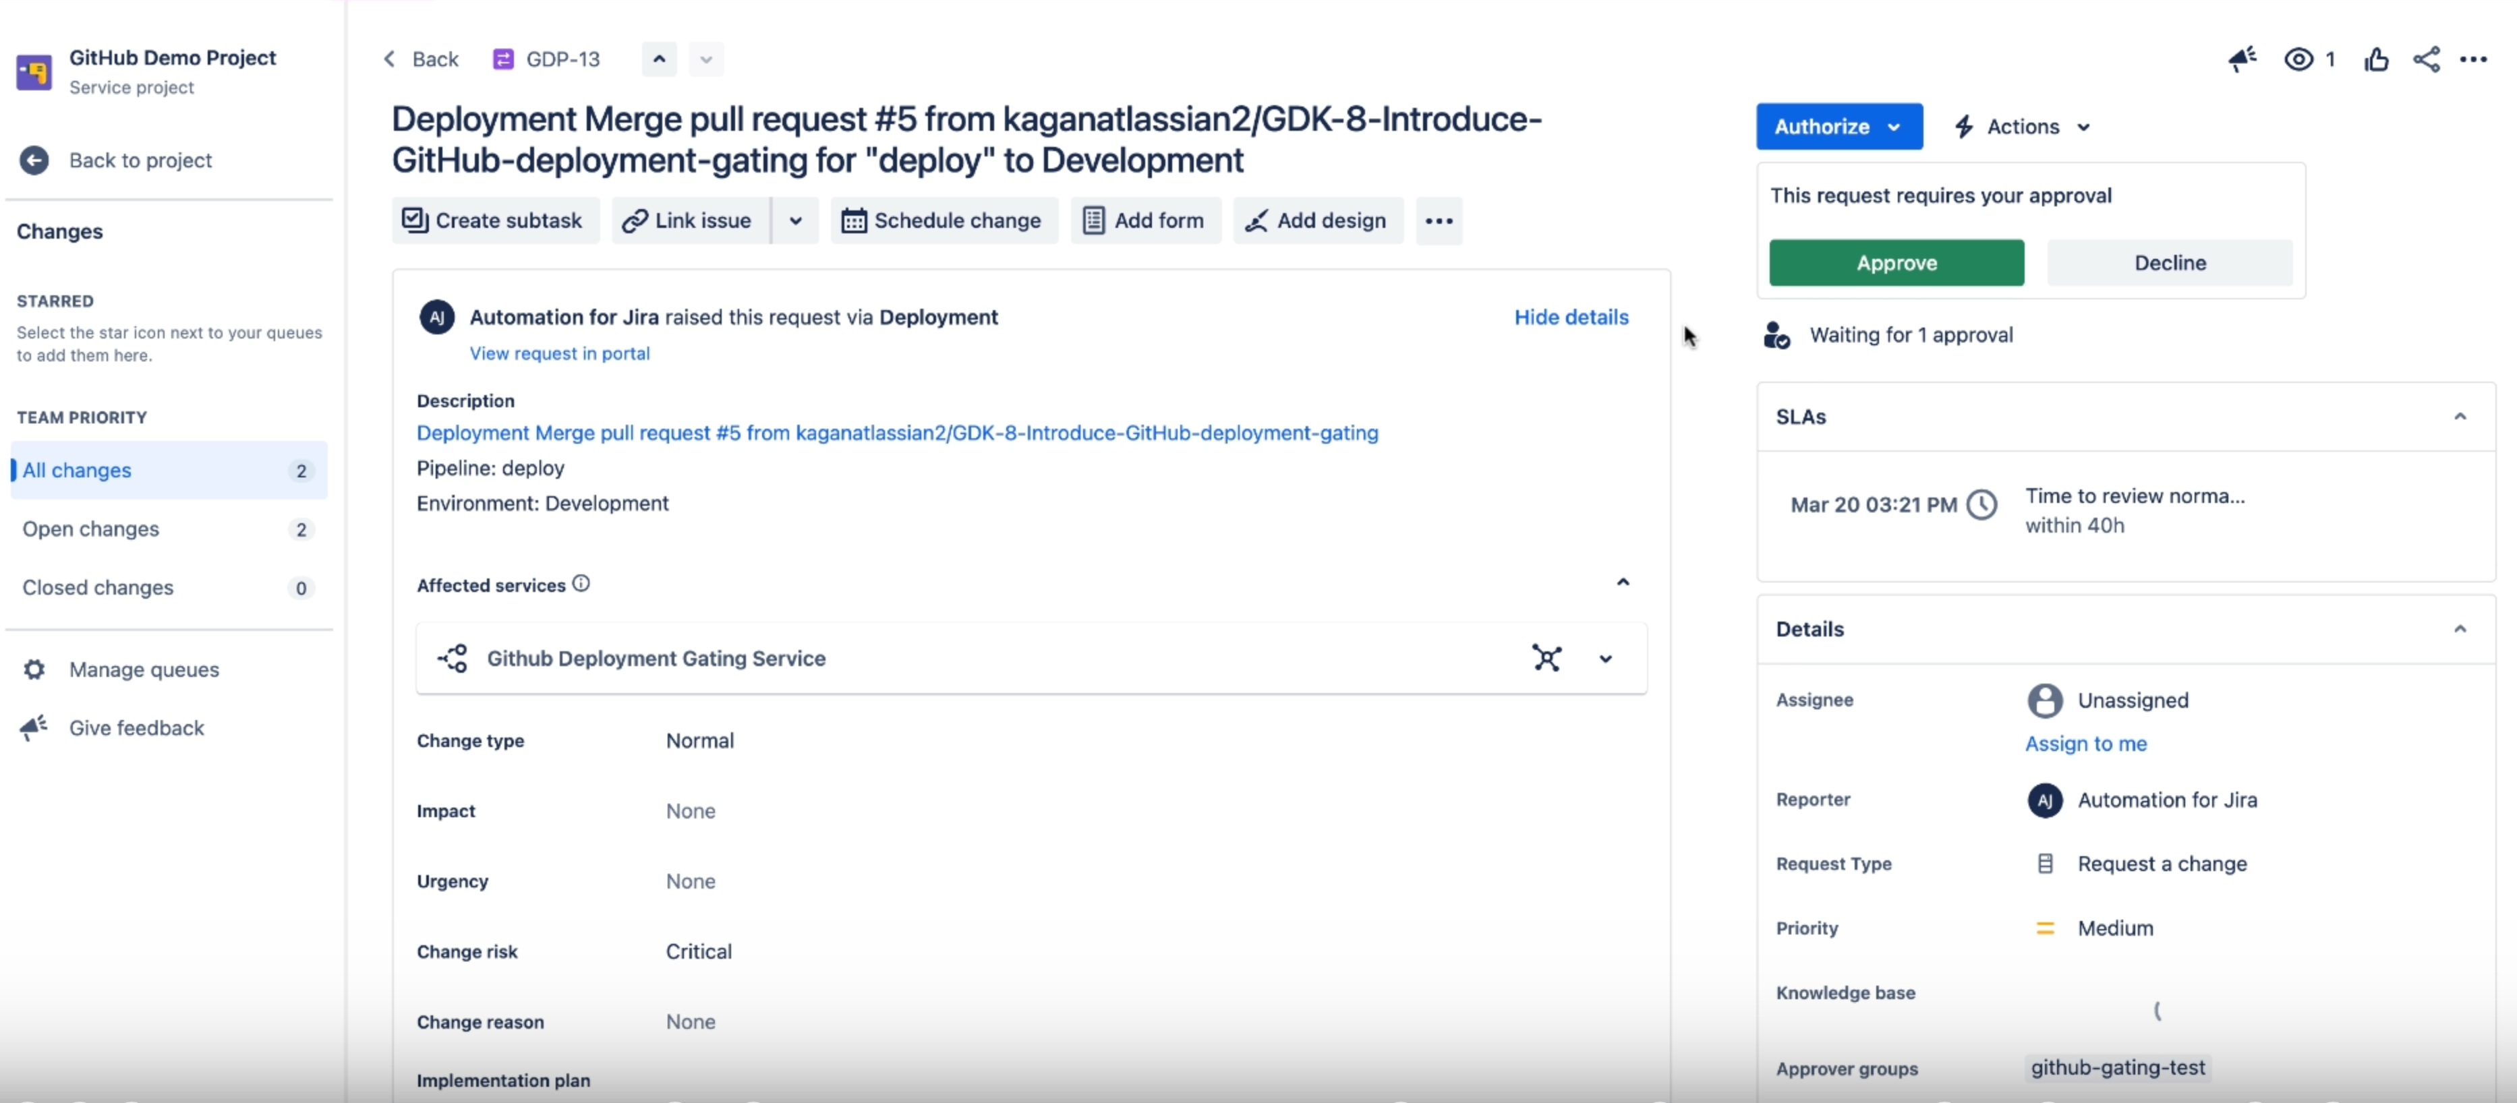Collapse the Affected services section
Image resolution: width=2517 pixels, height=1103 pixels.
click(1623, 581)
